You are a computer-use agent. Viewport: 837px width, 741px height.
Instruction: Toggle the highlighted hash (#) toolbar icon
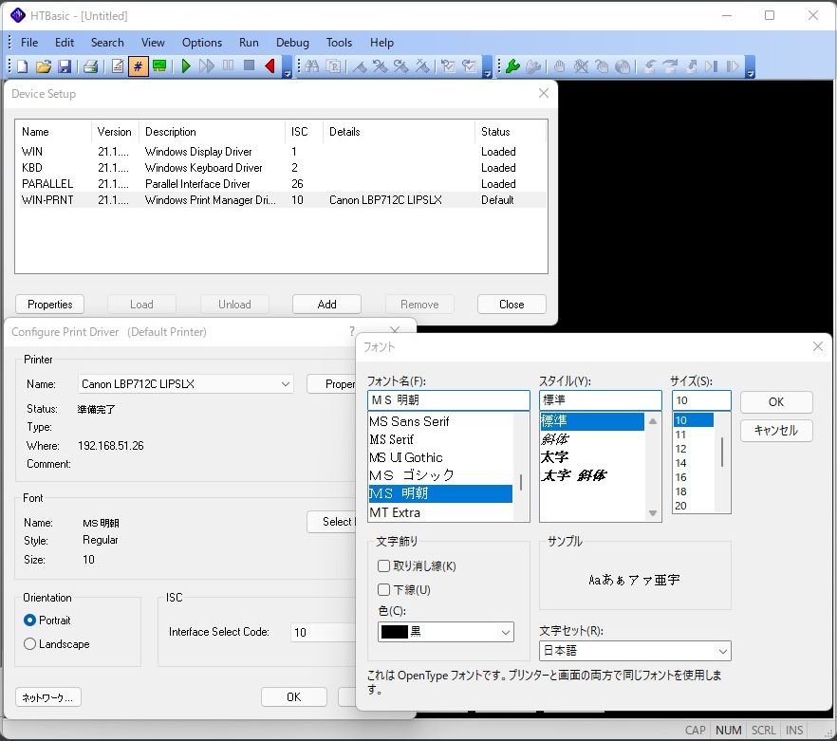pos(139,66)
